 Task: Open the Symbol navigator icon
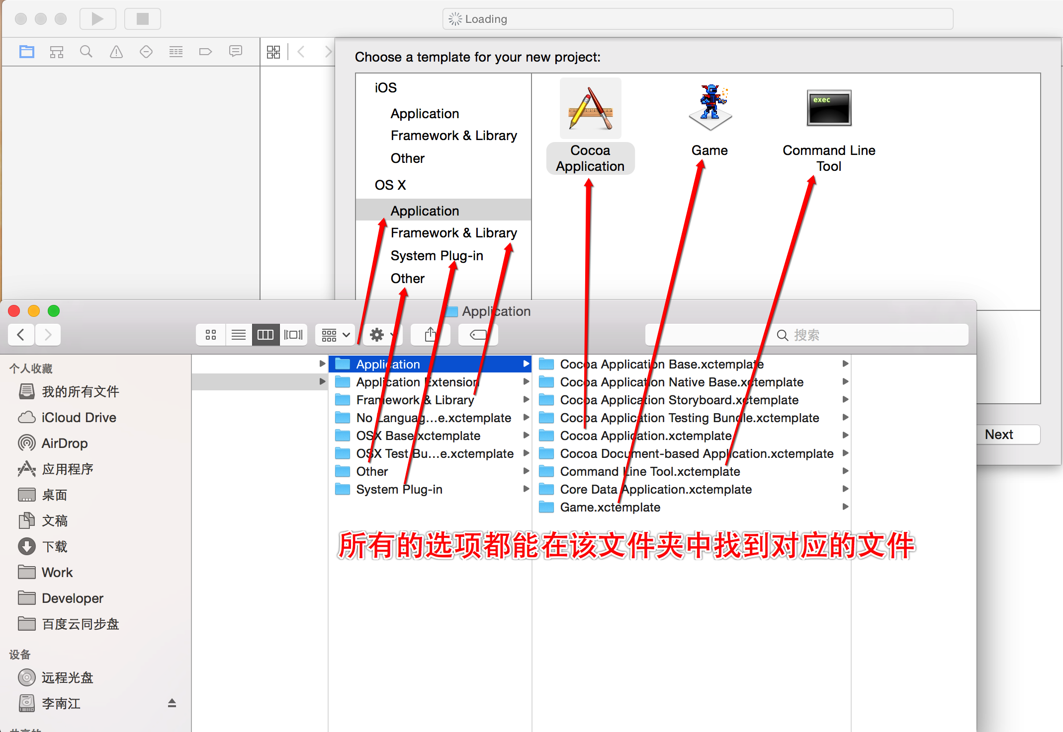coord(57,52)
